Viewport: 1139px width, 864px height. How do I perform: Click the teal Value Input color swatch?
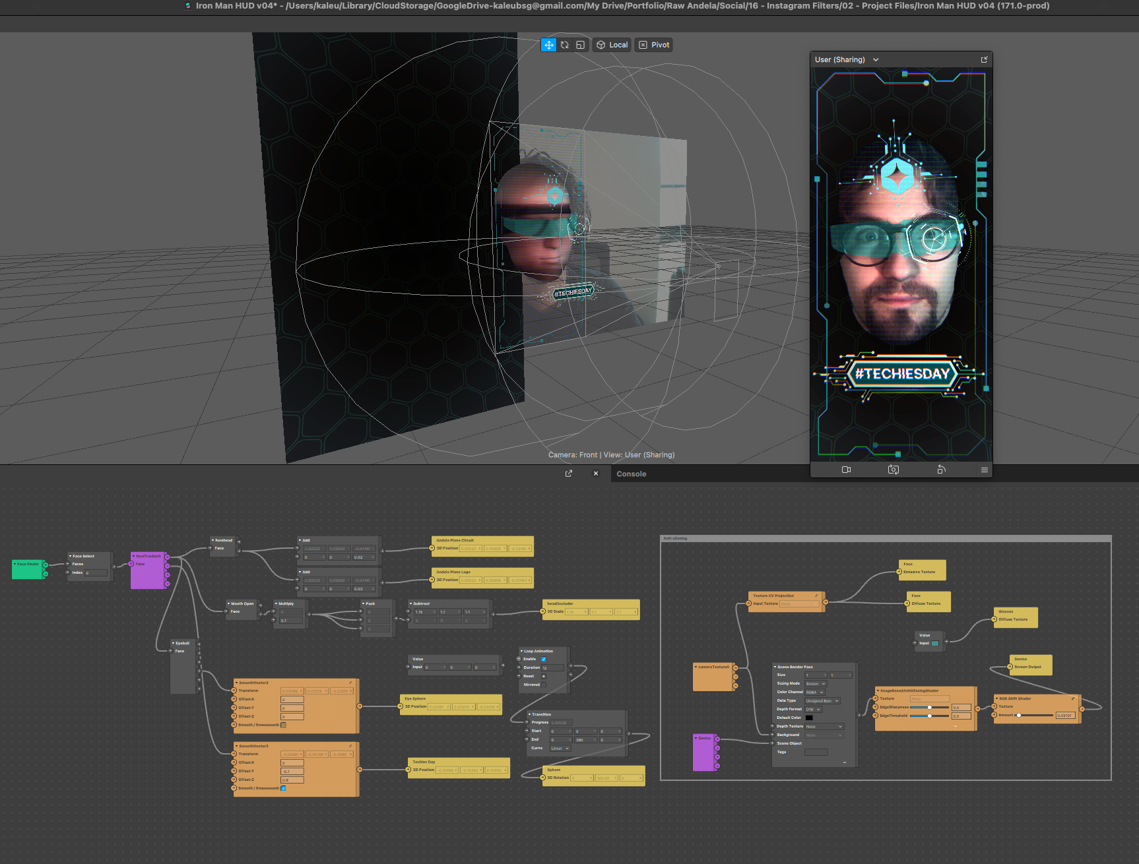(x=935, y=643)
